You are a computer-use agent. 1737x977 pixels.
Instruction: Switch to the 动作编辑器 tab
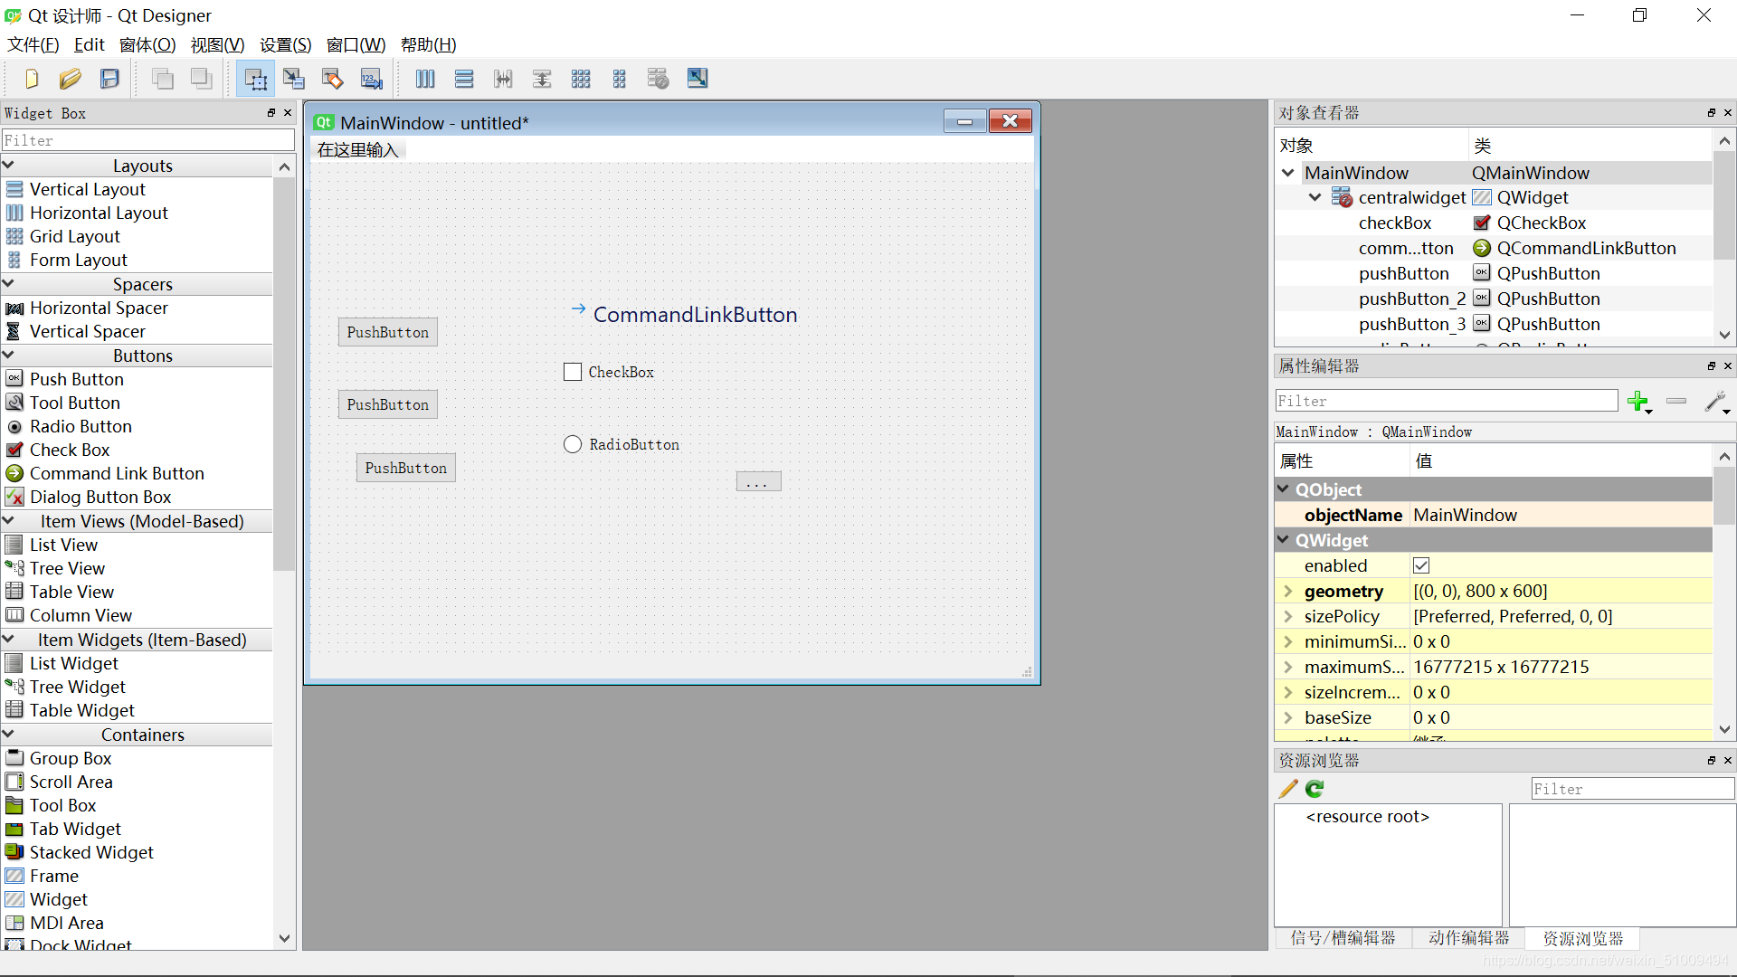(1468, 938)
